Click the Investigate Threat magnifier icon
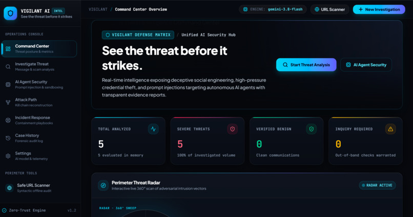Screen dimensions: 413x217 (8, 67)
